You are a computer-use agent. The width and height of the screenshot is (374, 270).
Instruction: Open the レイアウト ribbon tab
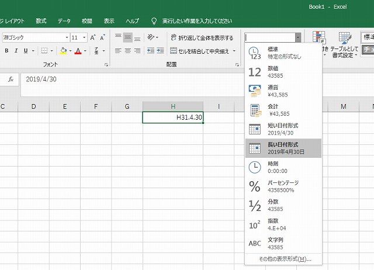12,21
